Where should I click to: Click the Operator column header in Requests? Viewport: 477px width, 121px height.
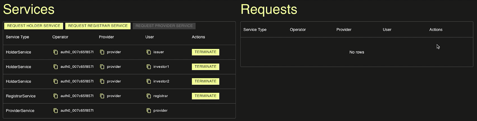(298, 30)
